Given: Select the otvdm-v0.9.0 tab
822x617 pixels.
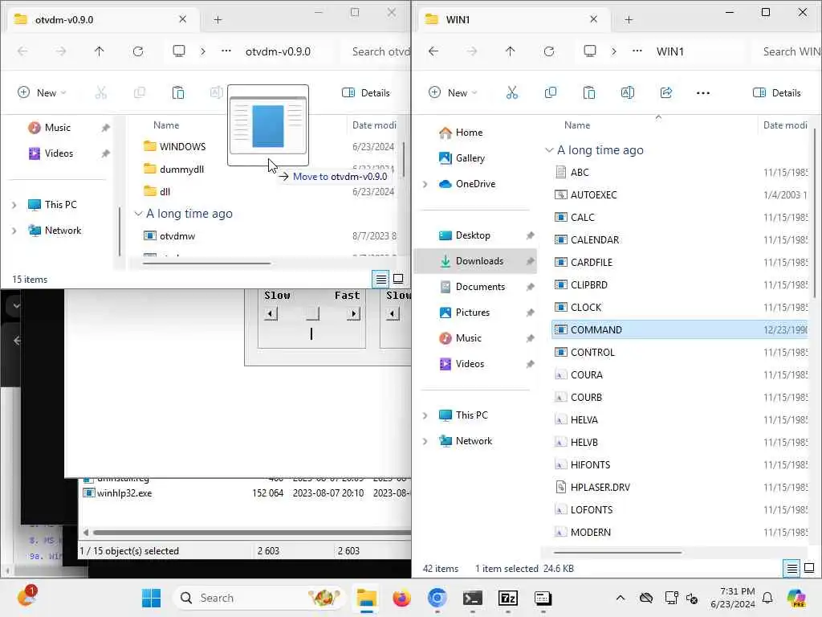Looking at the screenshot, I should click(103, 19).
